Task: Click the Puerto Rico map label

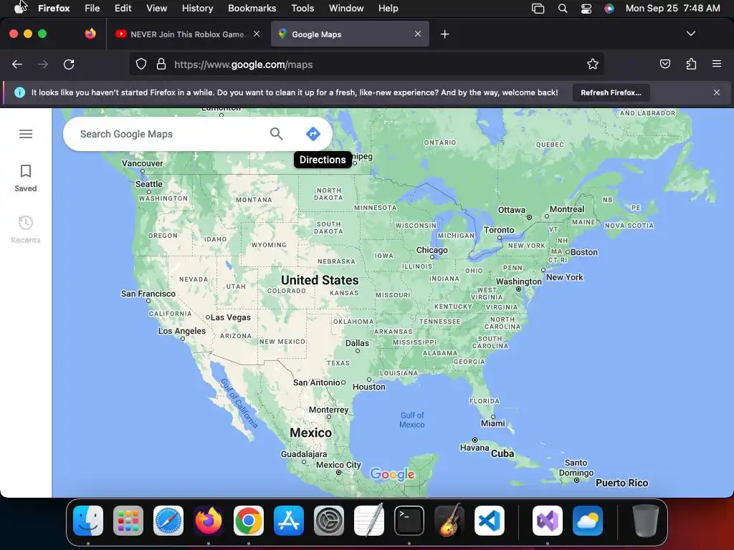Action: point(621,483)
